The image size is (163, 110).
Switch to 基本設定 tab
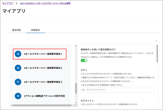17,30
